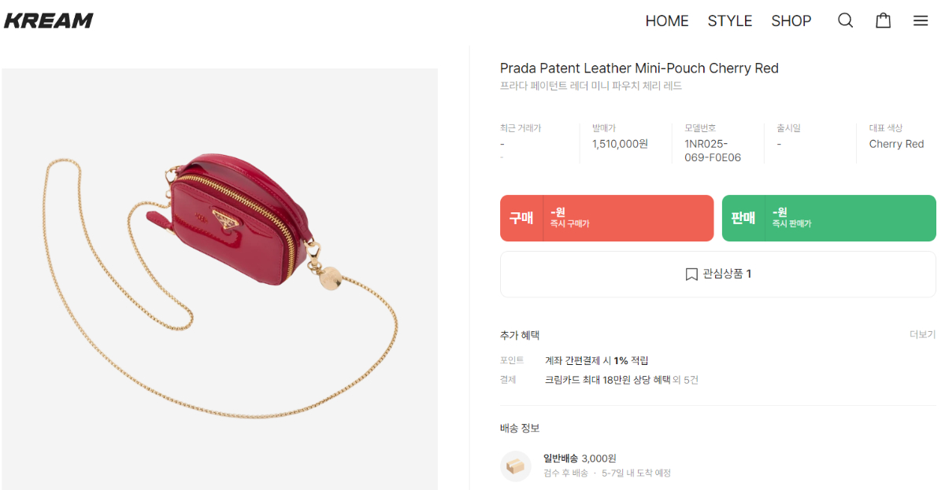Click the 일반배송 3,000원 shipping option

(x=580, y=458)
